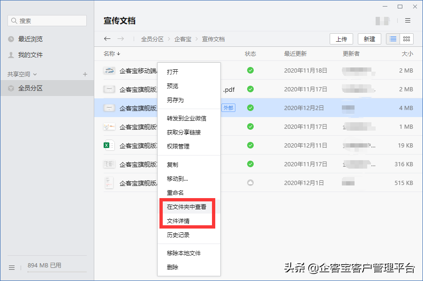
Task: Switch to grid view
Action: (x=407, y=39)
